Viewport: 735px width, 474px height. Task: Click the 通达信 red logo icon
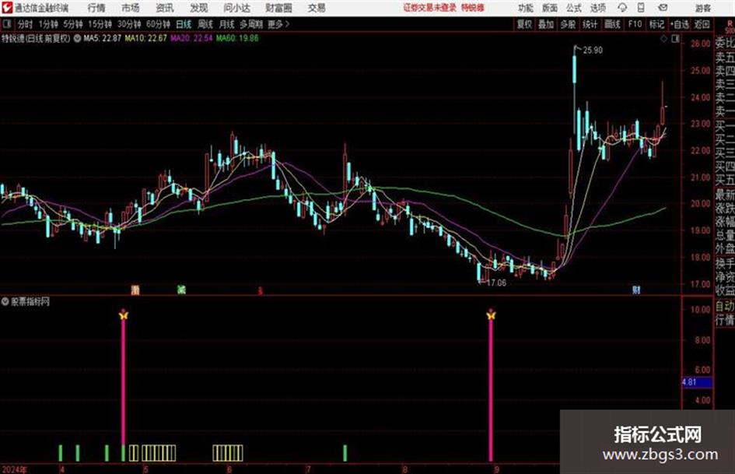6,8
